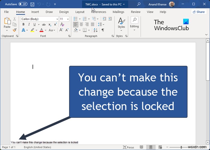Open Customize Quick Access Toolbar dropdown
The image size is (210, 150).
(55, 4)
